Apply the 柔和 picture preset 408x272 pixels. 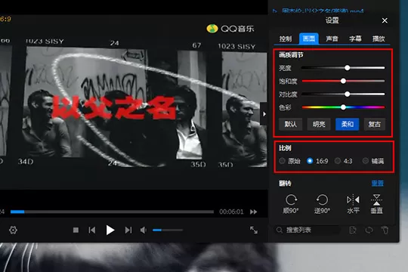[x=348, y=124]
